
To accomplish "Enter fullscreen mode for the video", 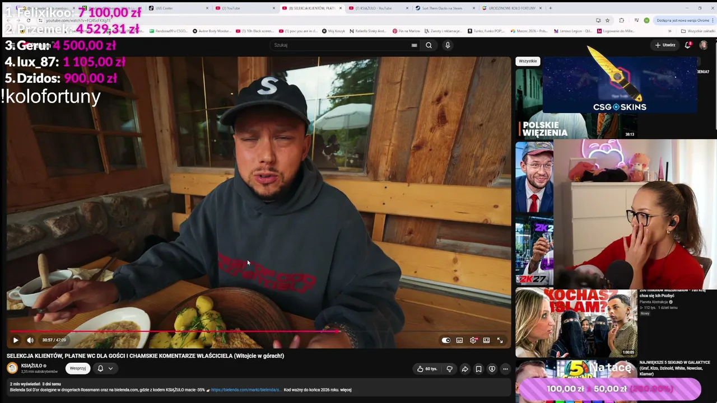I will tap(500, 340).
